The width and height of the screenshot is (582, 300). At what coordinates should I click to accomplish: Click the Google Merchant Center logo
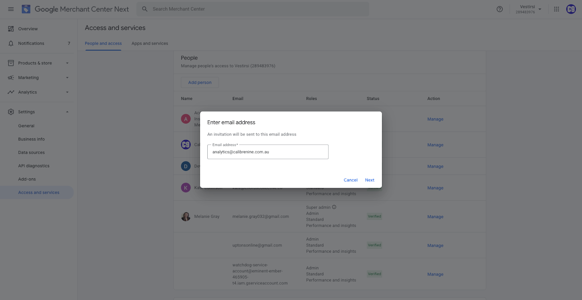click(26, 9)
